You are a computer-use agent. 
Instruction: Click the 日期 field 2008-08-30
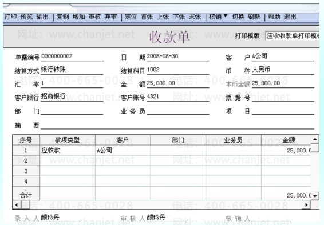point(178,57)
